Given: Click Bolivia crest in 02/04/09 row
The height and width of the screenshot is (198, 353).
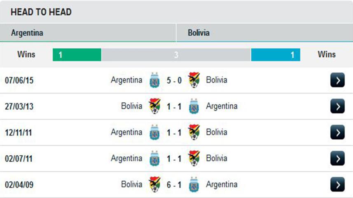Looking at the screenshot, I should 155,184.
